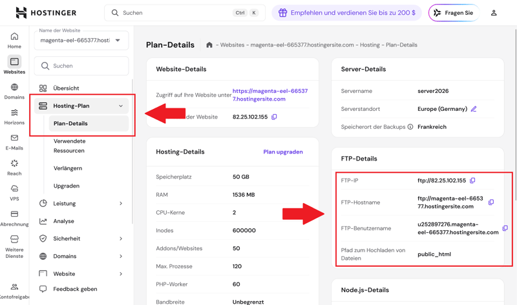Copy the FTP-Benutzername value
The image size is (517, 305).
point(505,228)
